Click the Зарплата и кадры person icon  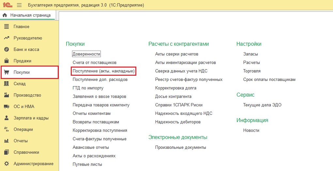pos(7,118)
